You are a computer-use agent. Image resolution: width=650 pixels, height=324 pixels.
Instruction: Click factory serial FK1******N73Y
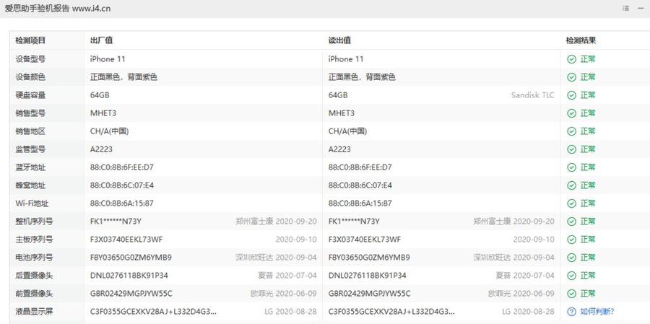[116, 222]
